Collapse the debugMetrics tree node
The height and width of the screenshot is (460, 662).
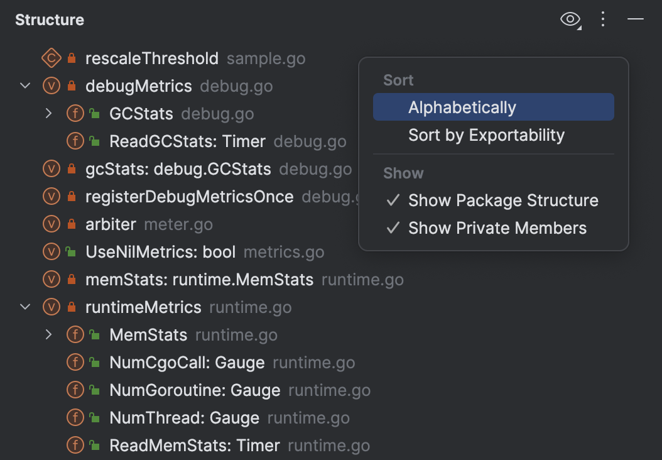[25, 86]
